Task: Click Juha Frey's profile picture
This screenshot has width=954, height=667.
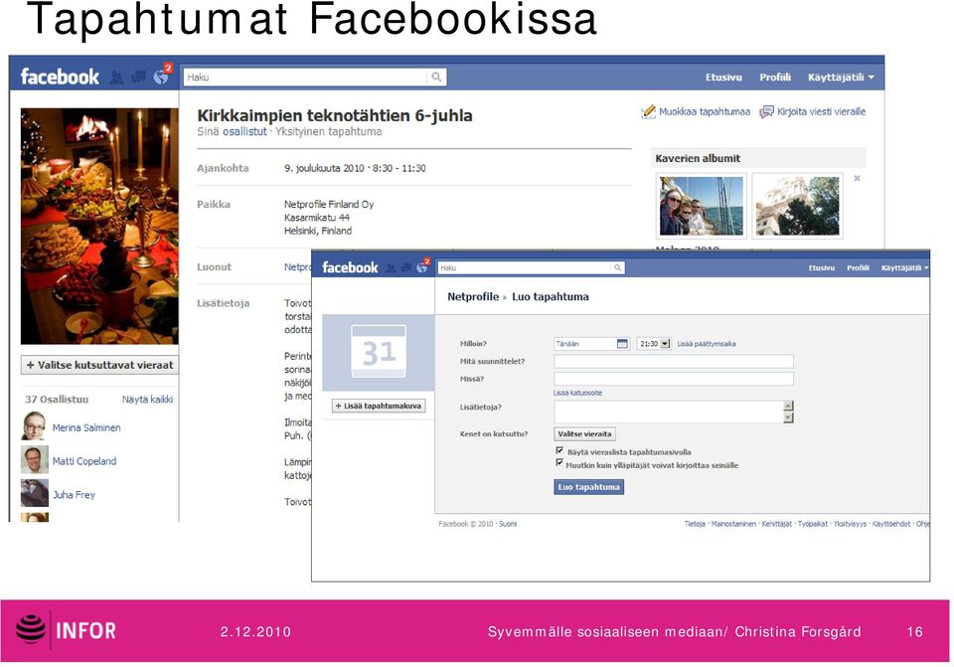Action: pos(34,493)
